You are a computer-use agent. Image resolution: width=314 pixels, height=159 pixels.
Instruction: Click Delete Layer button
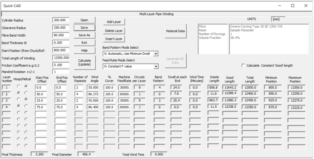pyautogui.click(x=114, y=31)
